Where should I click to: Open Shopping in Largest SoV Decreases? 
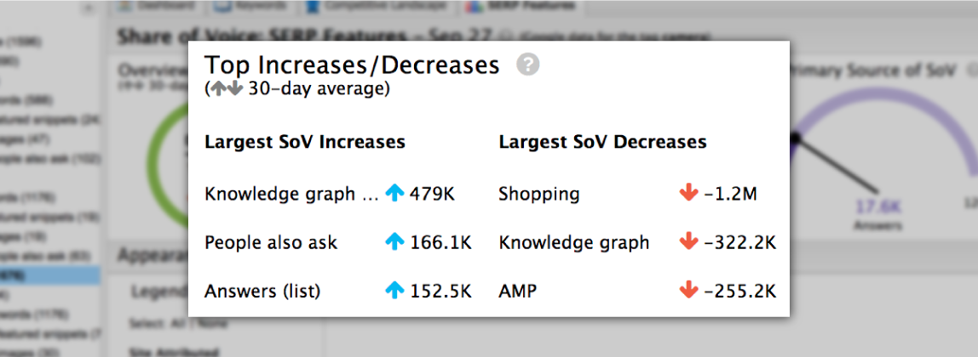538,194
